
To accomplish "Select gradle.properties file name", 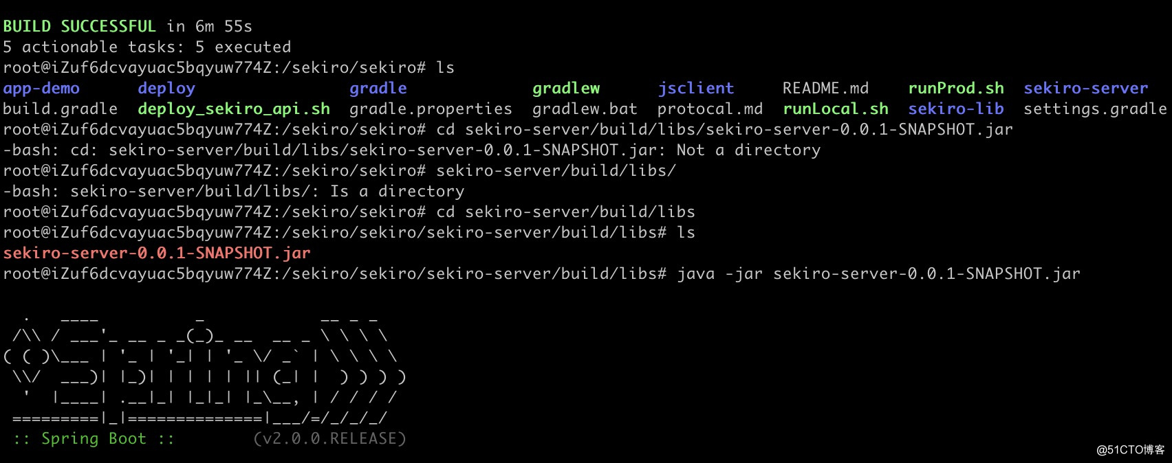I will tap(431, 109).
